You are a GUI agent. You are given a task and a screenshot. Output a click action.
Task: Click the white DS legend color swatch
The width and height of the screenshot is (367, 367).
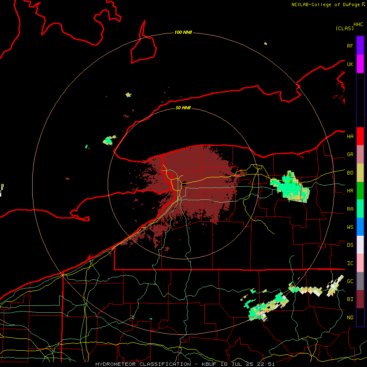point(360,245)
